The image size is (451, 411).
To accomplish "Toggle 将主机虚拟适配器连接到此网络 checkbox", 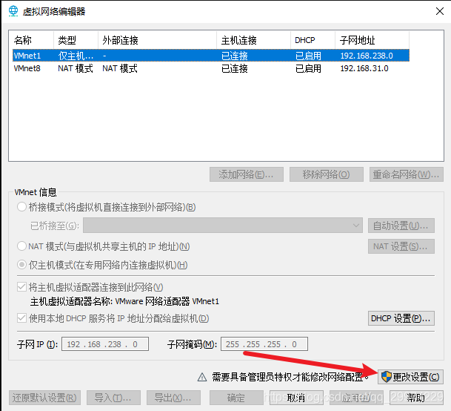I will click(x=22, y=287).
